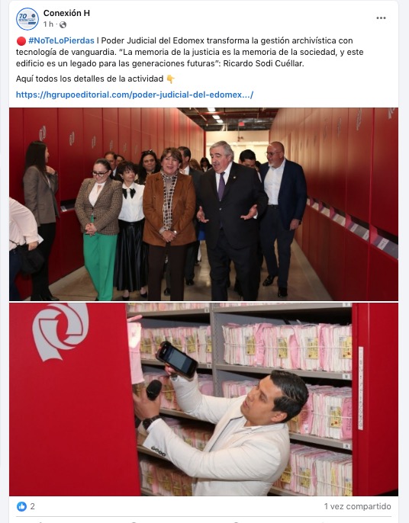The image size is (409, 523).
Task: Click the woman in brown jacket
Action: [169, 223]
